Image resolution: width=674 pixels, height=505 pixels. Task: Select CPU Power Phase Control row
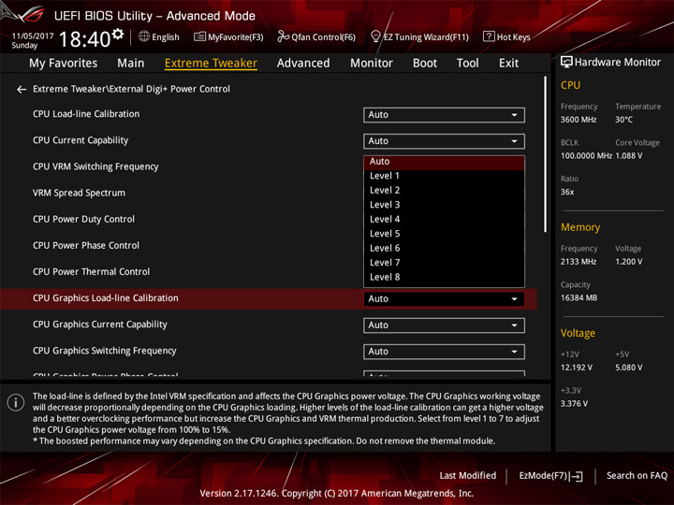point(86,245)
